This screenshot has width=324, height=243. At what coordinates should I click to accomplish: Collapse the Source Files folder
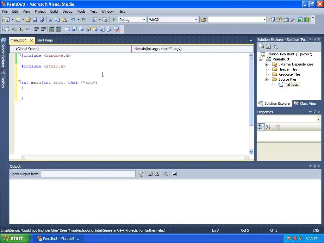(x=266, y=79)
